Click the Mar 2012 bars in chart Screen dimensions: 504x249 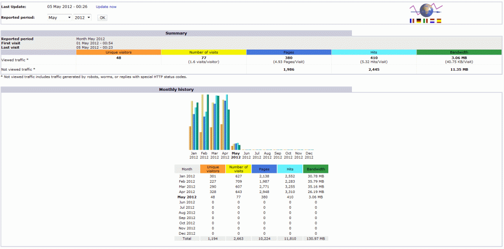pos(215,123)
